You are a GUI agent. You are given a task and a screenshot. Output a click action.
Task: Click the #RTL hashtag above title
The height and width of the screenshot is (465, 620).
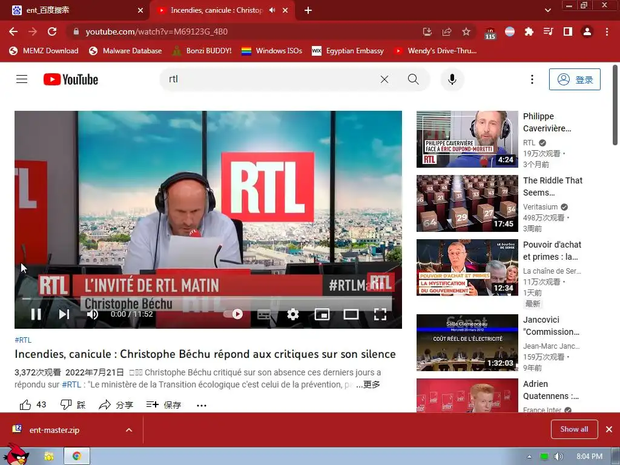23,340
